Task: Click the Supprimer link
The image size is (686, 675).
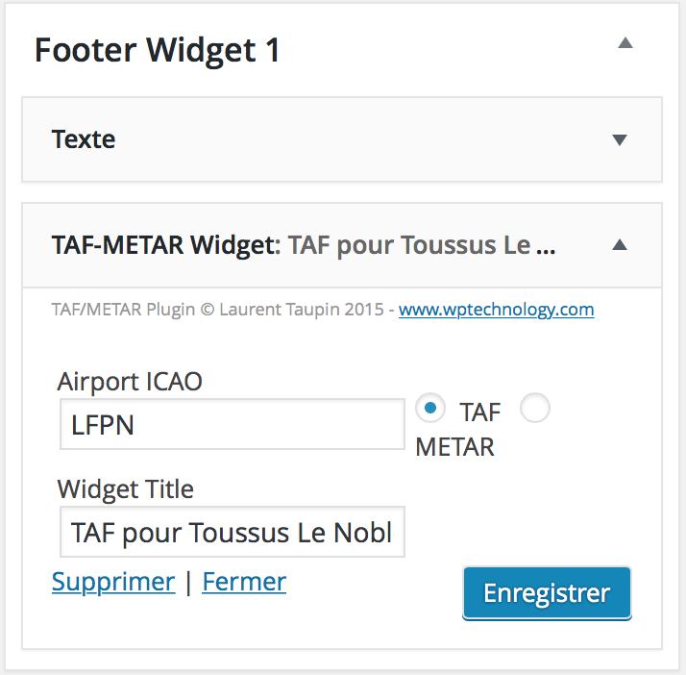Action: point(113,582)
